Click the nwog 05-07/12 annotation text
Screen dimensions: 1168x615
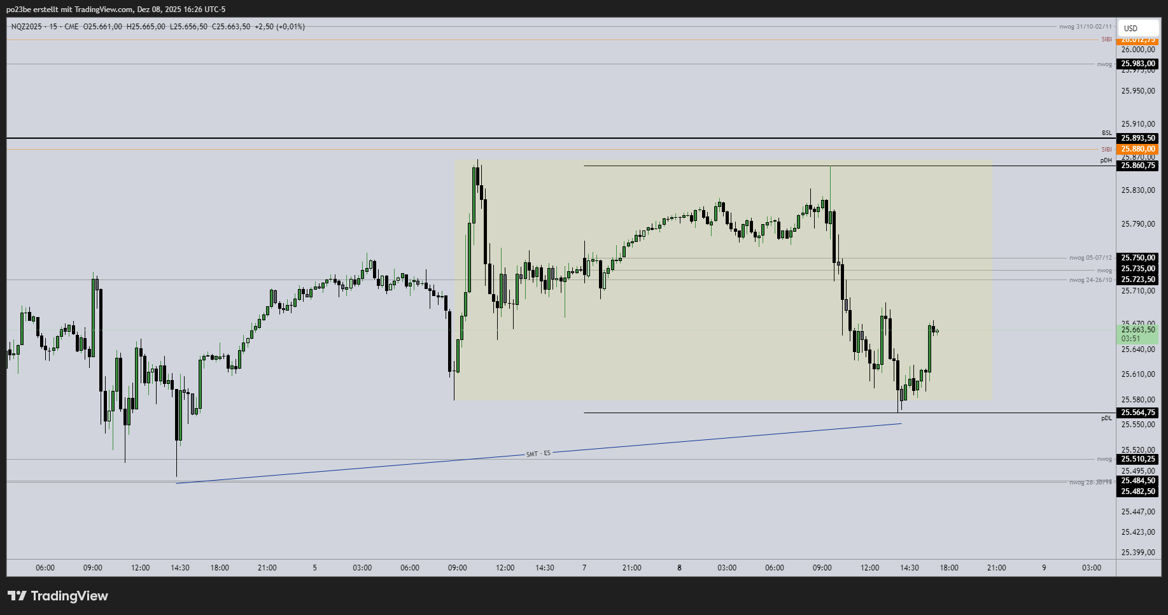(x=1090, y=258)
